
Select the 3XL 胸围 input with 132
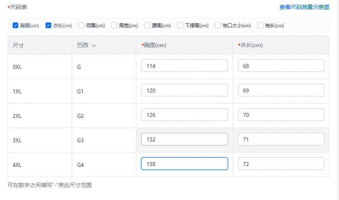pos(184,140)
